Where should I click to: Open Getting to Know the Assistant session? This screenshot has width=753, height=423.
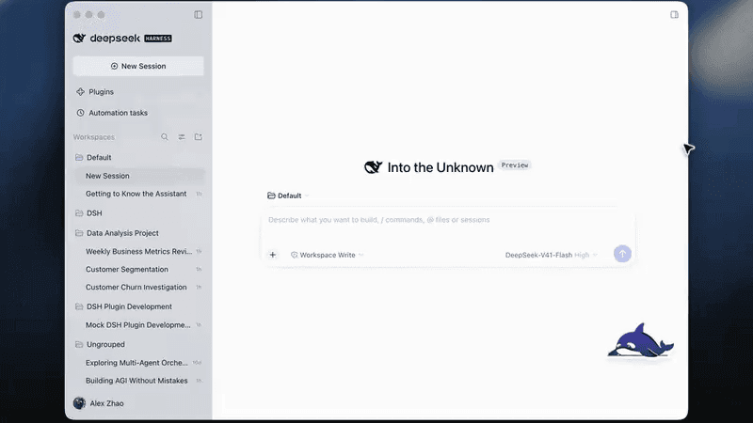coord(139,194)
